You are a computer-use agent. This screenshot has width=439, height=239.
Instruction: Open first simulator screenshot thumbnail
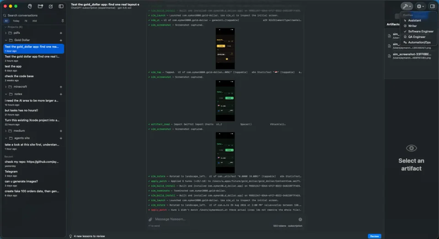click(x=225, y=49)
